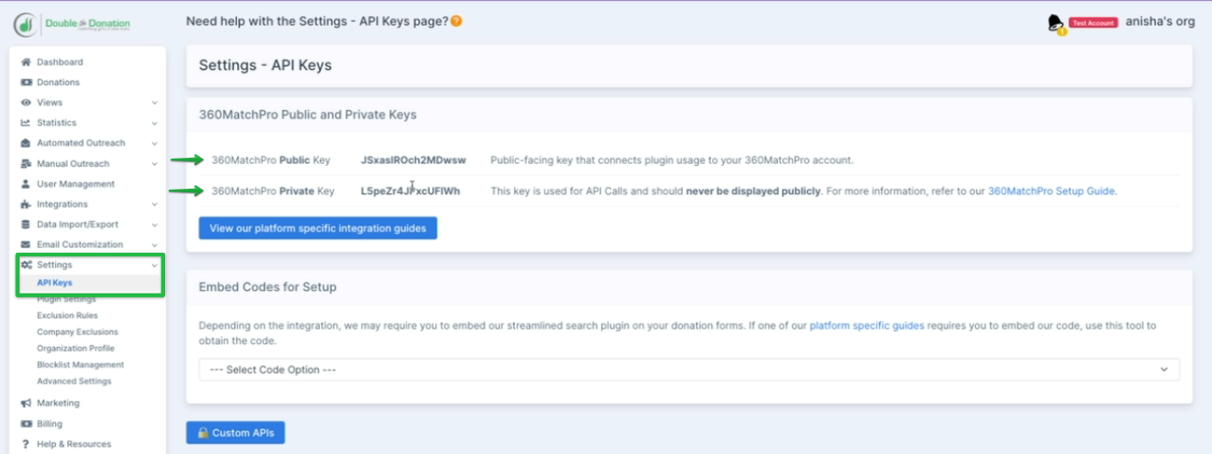
Task: Click the Email Customization envelope icon
Action: coord(27,245)
